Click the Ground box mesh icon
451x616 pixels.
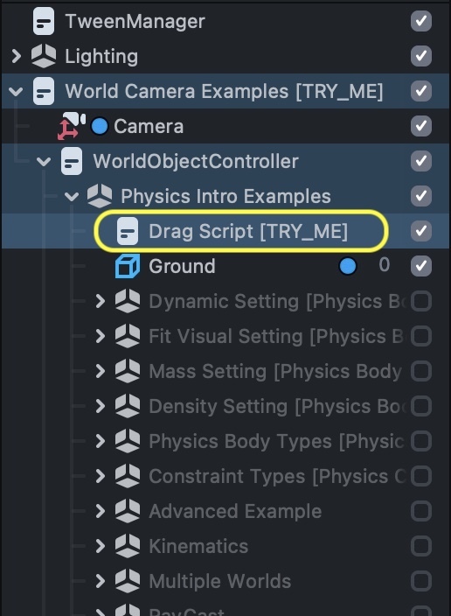click(128, 266)
